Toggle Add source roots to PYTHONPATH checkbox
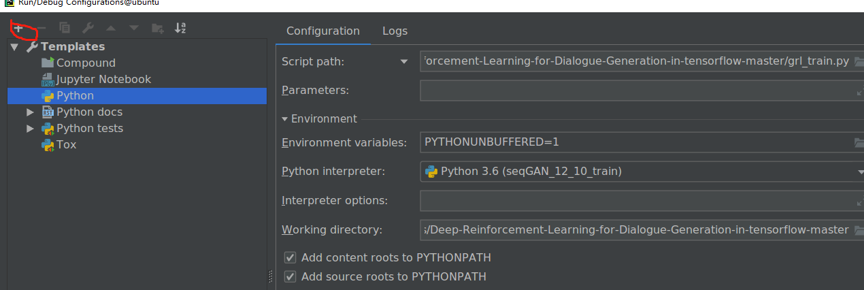 290,276
